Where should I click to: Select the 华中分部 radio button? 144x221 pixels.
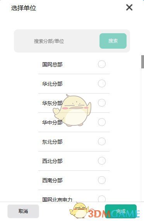102,122
